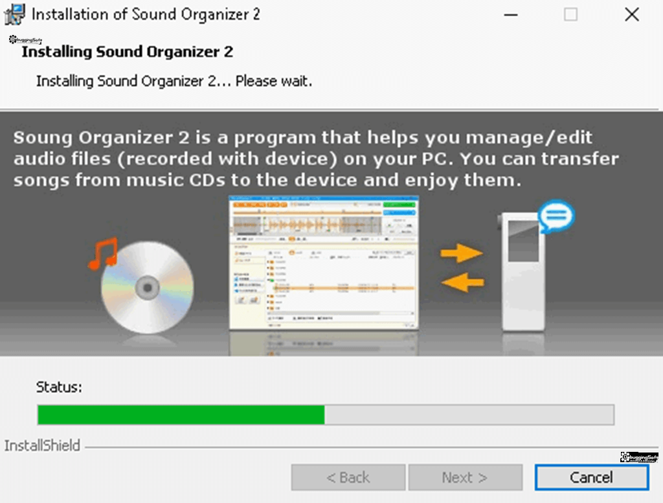This screenshot has width=663, height=503.
Task: Minimize the installer window
Action: [511, 14]
